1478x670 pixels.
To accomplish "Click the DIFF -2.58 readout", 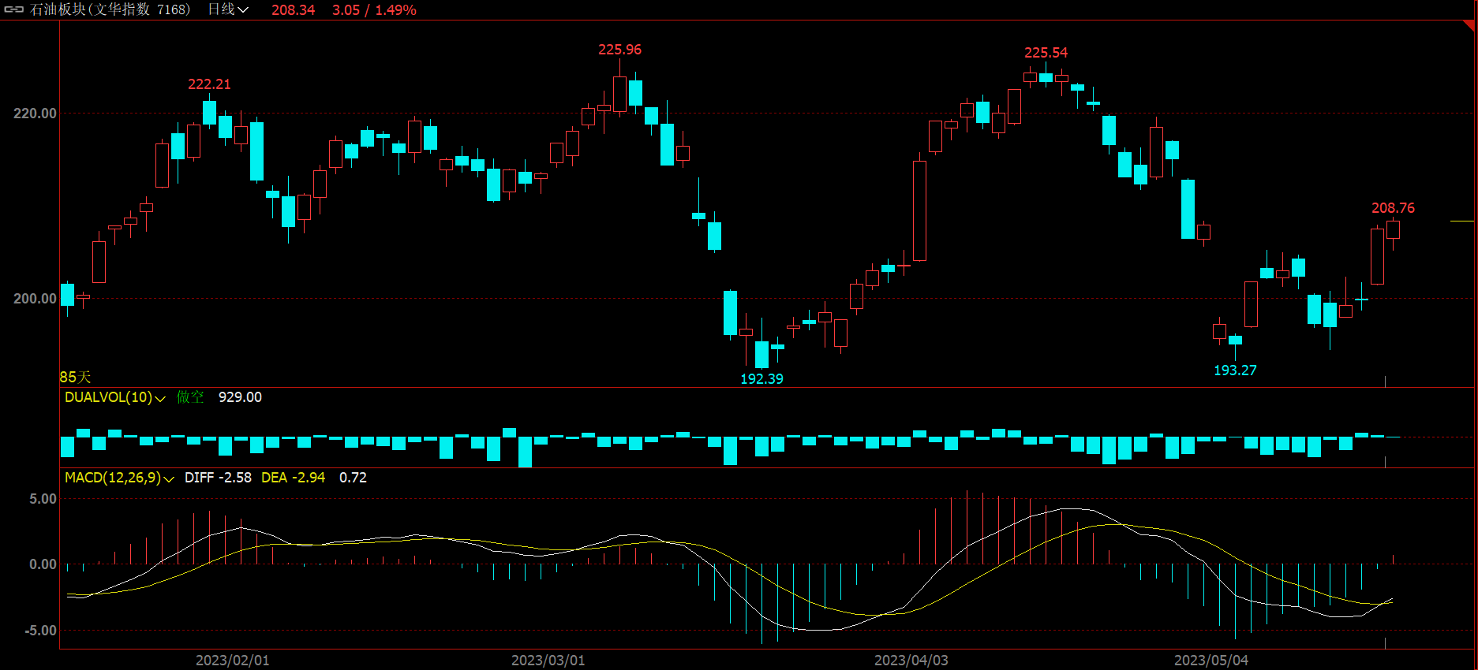I will point(218,478).
